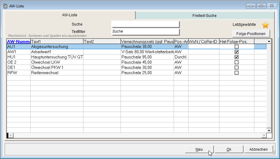The image size is (280, 159).
Task: Click vertical scrollbar down arrow
Action: pyautogui.click(x=269, y=131)
